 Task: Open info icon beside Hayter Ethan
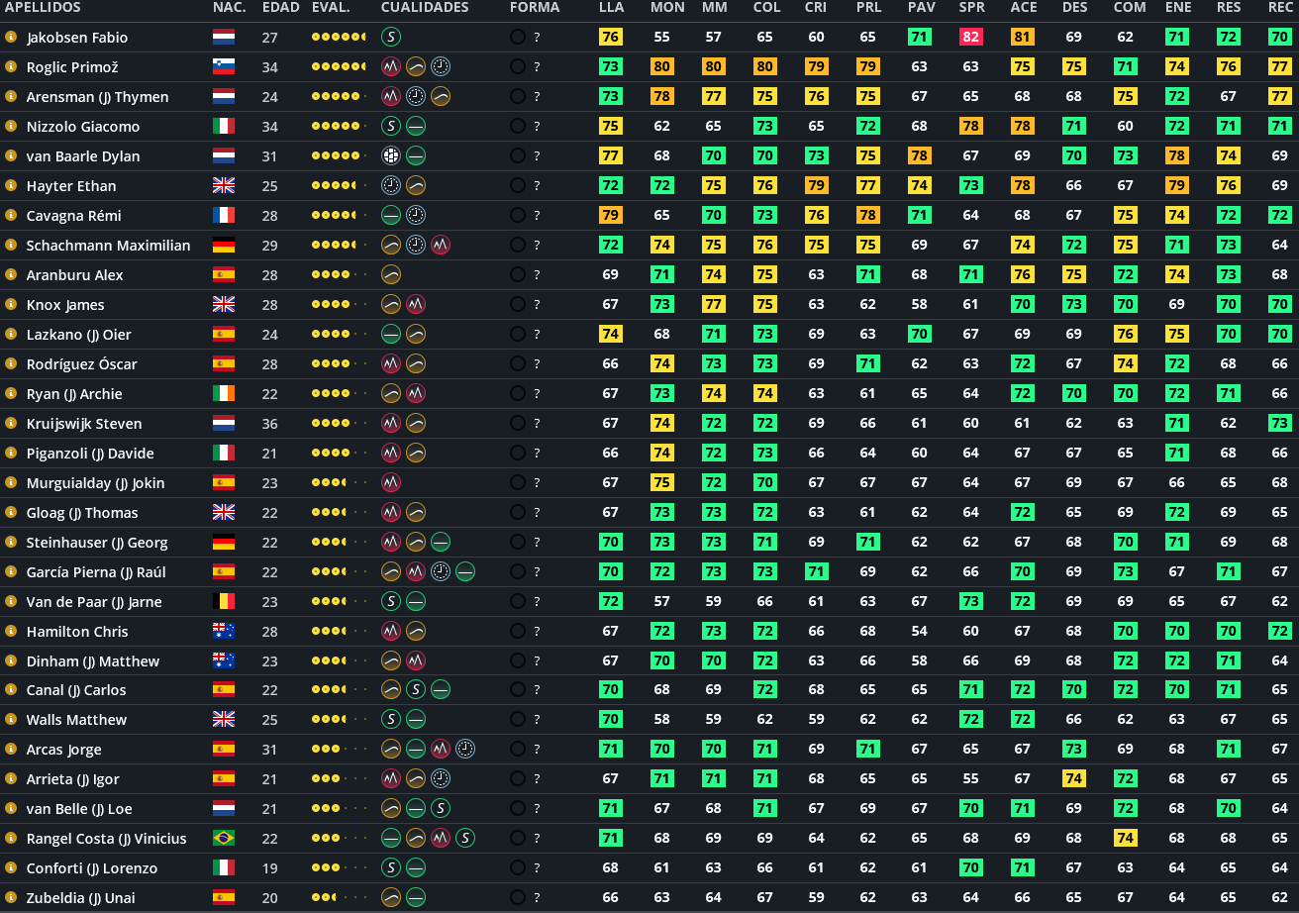(x=11, y=186)
